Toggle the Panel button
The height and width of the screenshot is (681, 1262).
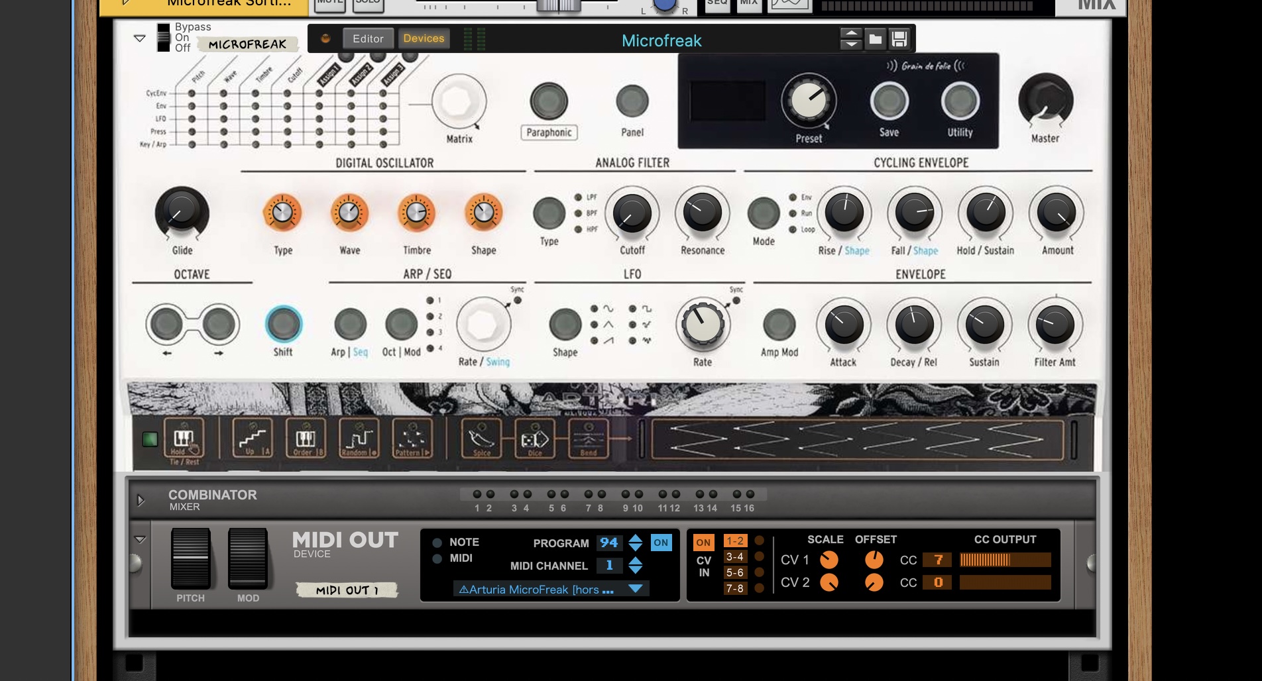click(632, 101)
